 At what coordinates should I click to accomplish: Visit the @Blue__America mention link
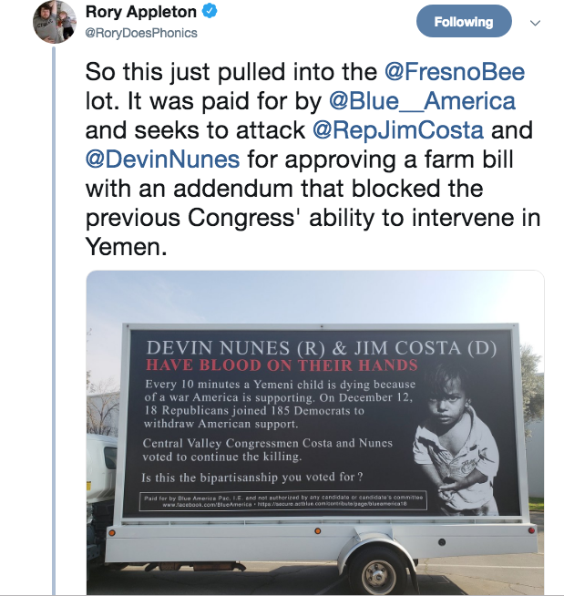point(429,101)
